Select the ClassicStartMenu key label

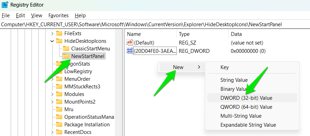coord(91,49)
